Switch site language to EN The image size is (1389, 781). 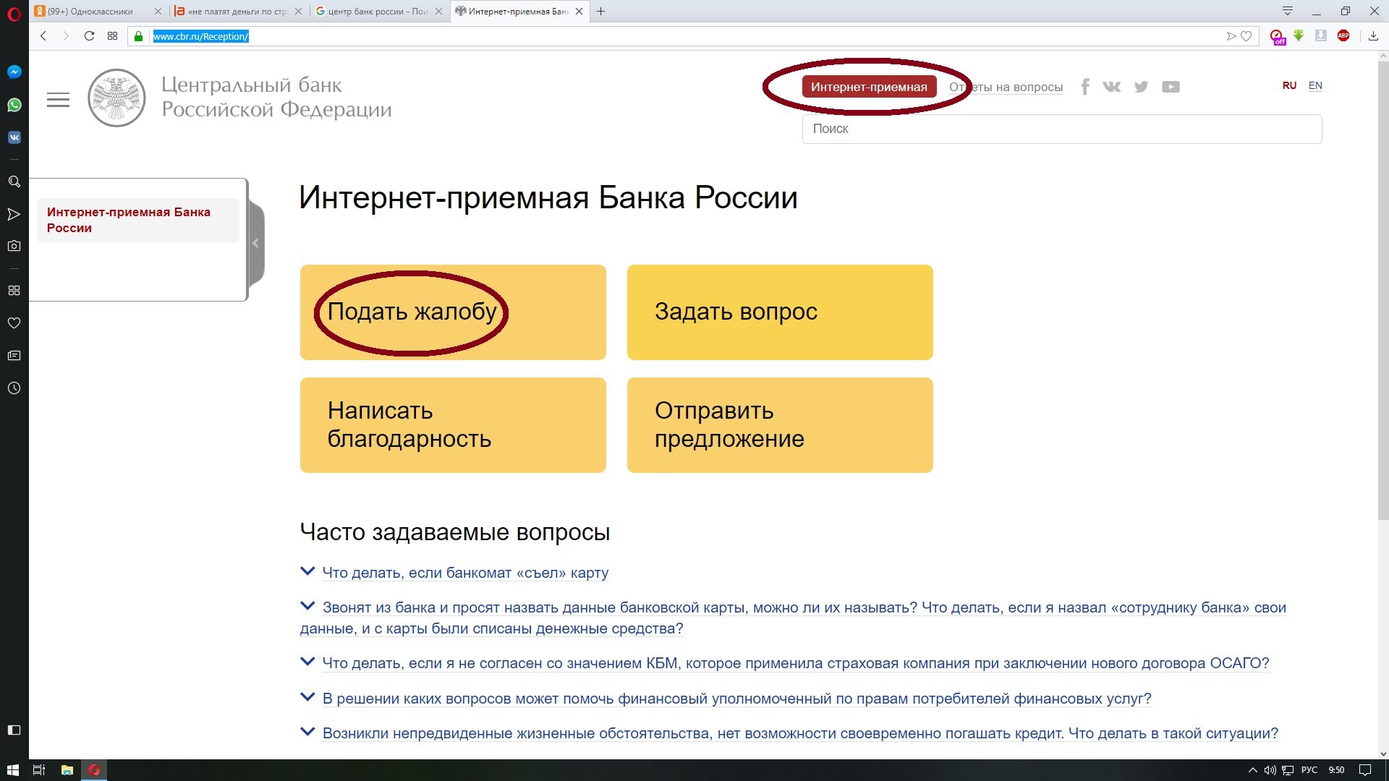1314,85
